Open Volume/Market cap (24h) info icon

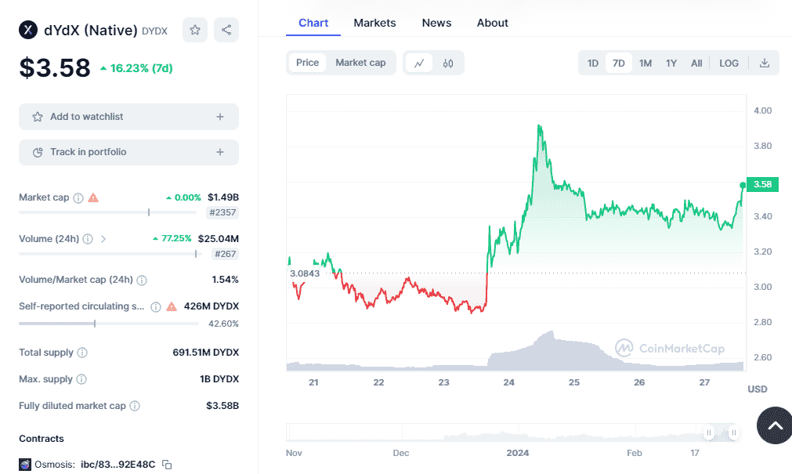142,280
